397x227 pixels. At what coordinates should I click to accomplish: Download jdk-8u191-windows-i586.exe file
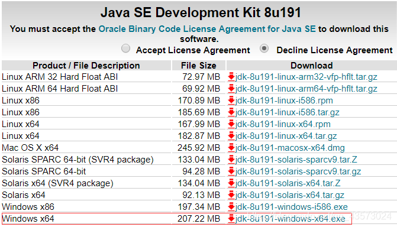click(x=292, y=207)
